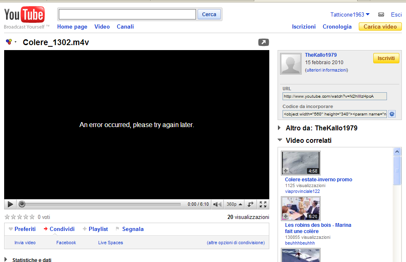Screen dimensions: 406x262
Task: Switch to the Canali navigation item
Action: tap(125, 26)
